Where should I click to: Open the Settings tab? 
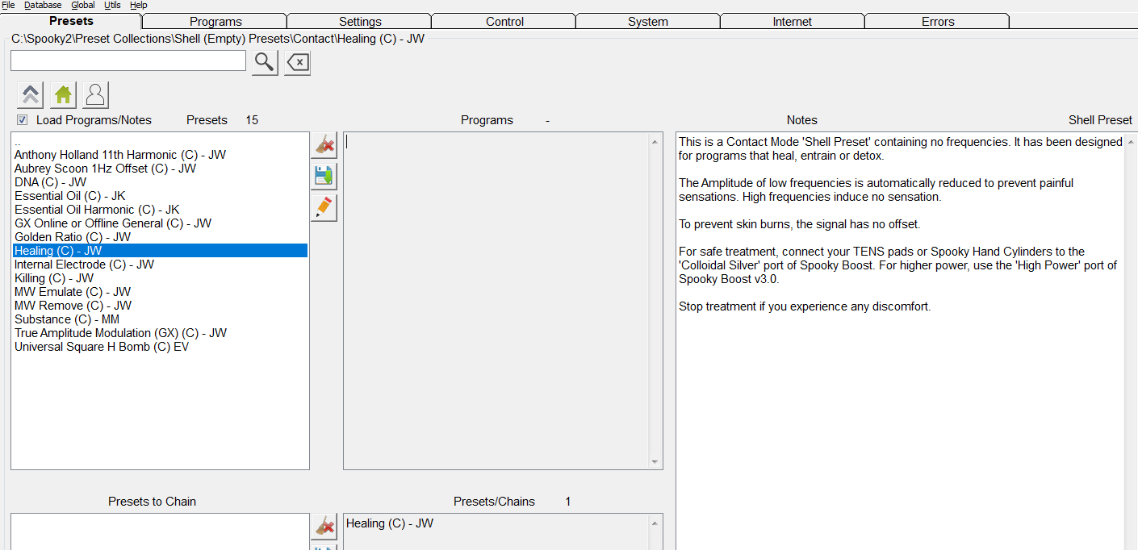click(x=360, y=22)
